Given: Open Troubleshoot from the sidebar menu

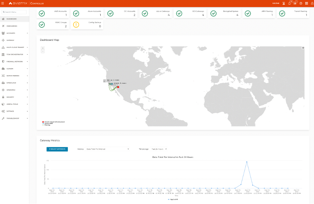Looking at the screenshot, I should (x=14, y=118).
